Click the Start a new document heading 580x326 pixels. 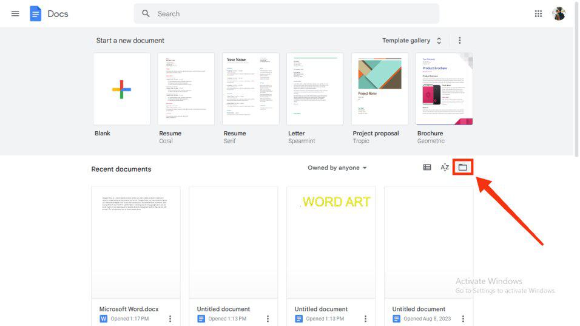[x=130, y=40]
